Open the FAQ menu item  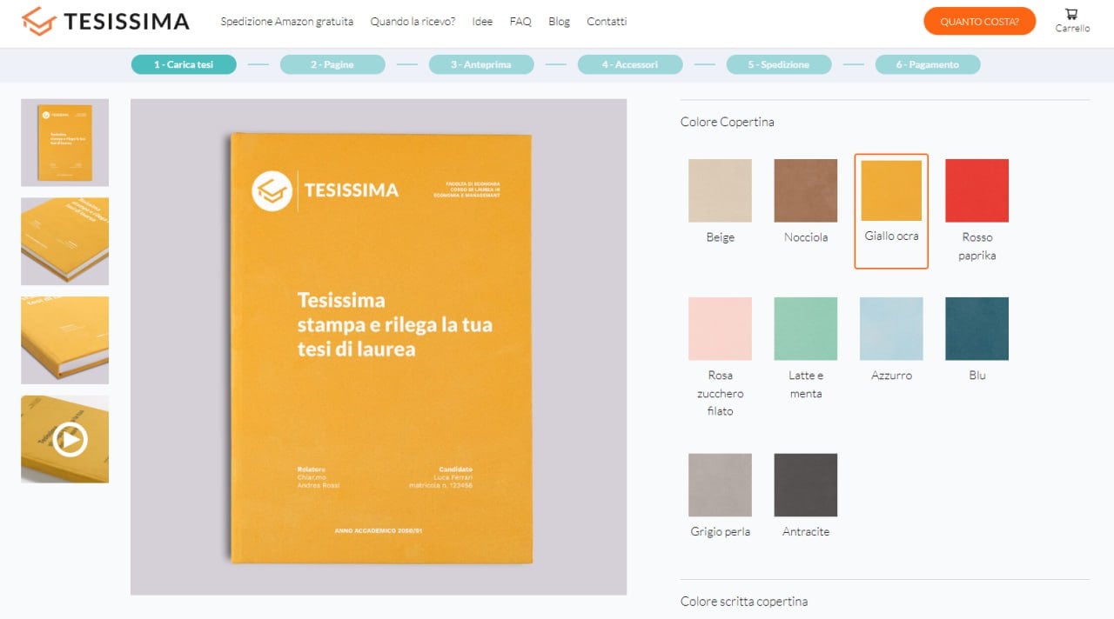(520, 22)
